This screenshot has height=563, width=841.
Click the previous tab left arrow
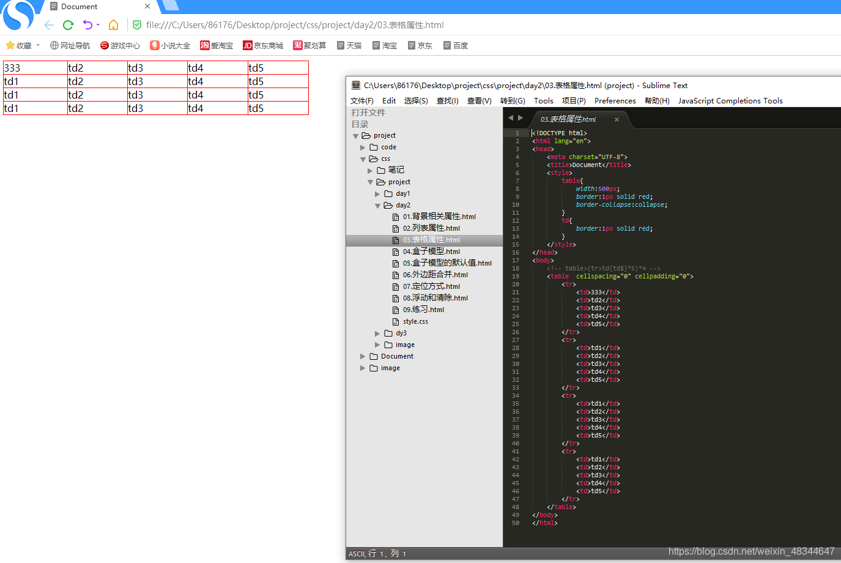pos(511,117)
